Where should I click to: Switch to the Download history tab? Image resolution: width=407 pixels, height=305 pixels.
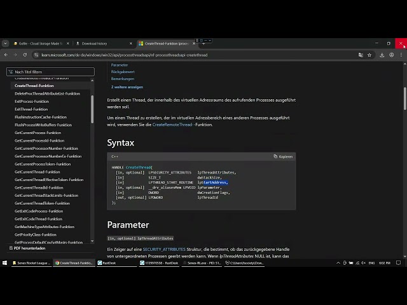click(104, 44)
